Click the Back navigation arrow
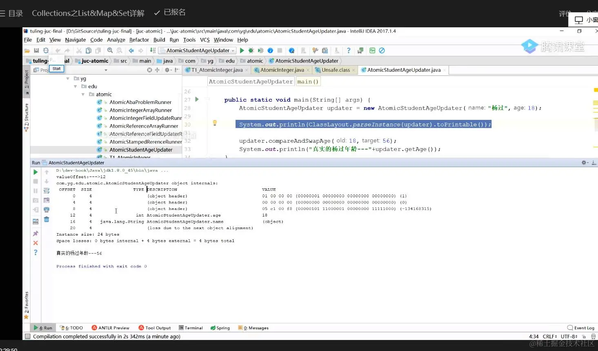 pyautogui.click(x=131, y=51)
